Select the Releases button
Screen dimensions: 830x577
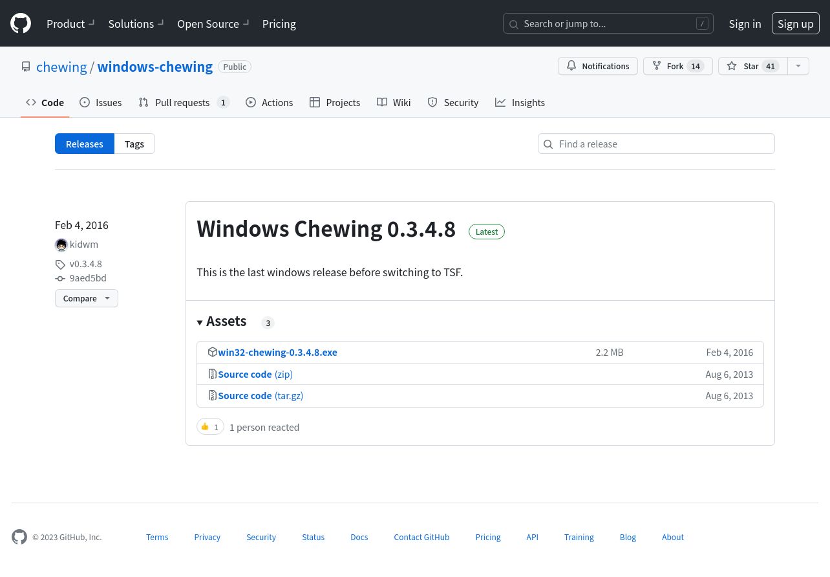[x=85, y=144]
